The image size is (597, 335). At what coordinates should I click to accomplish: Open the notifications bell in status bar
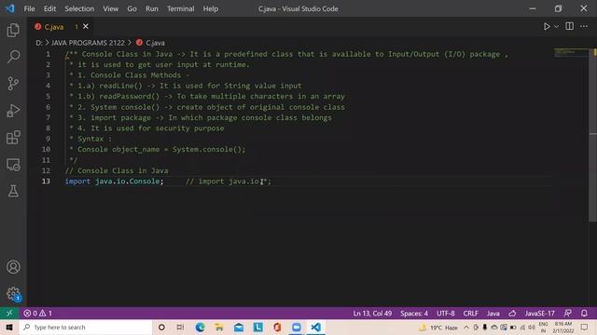pos(584,314)
